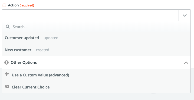This screenshot has width=194, height=100.
Task: Click the backspace-style clear icon
Action: click(x=7, y=86)
